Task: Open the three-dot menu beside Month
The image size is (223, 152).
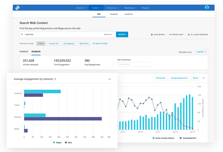Action: click(x=204, y=78)
